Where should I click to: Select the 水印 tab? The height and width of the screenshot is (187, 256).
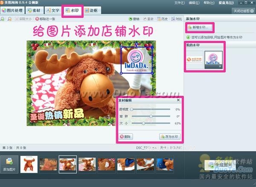73,10
